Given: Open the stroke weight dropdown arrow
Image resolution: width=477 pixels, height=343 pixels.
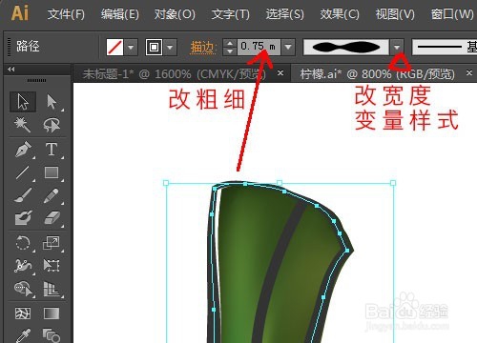Looking at the screenshot, I should pyautogui.click(x=288, y=47).
